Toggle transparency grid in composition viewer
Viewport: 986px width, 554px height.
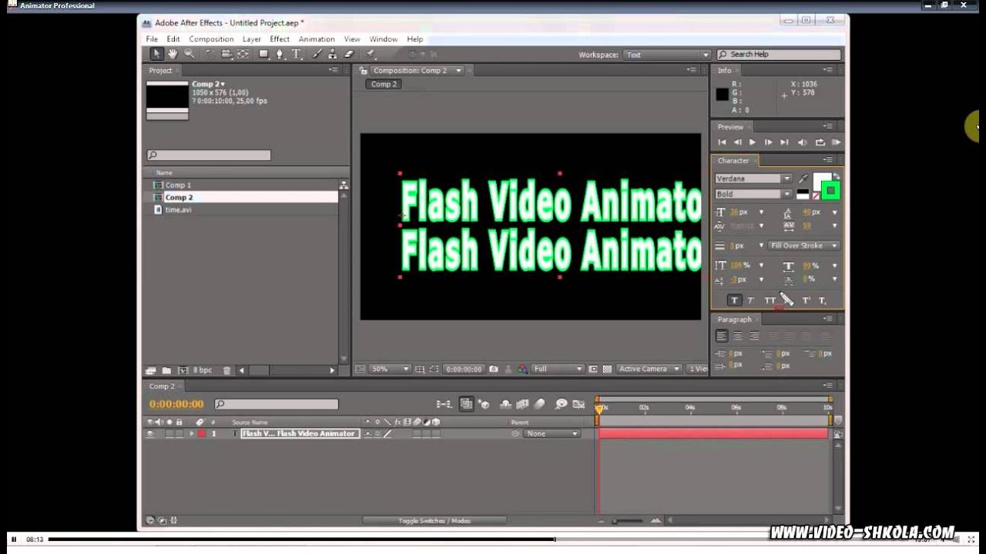click(x=607, y=369)
